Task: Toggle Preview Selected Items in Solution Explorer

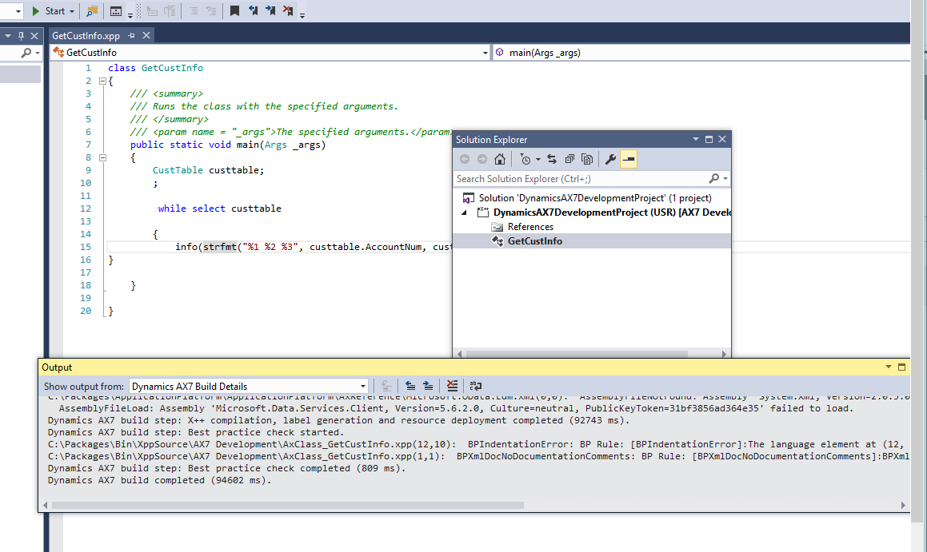Action: (629, 159)
